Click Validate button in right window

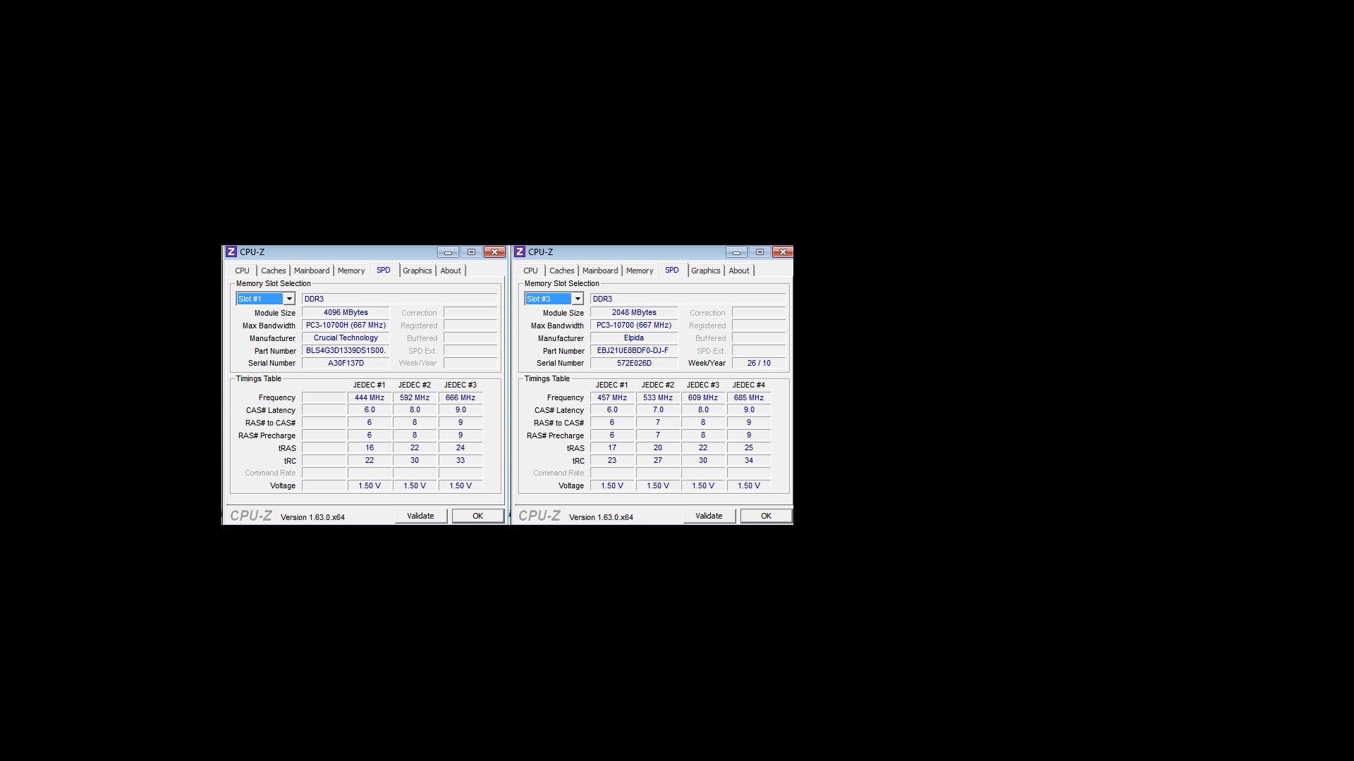coord(709,516)
